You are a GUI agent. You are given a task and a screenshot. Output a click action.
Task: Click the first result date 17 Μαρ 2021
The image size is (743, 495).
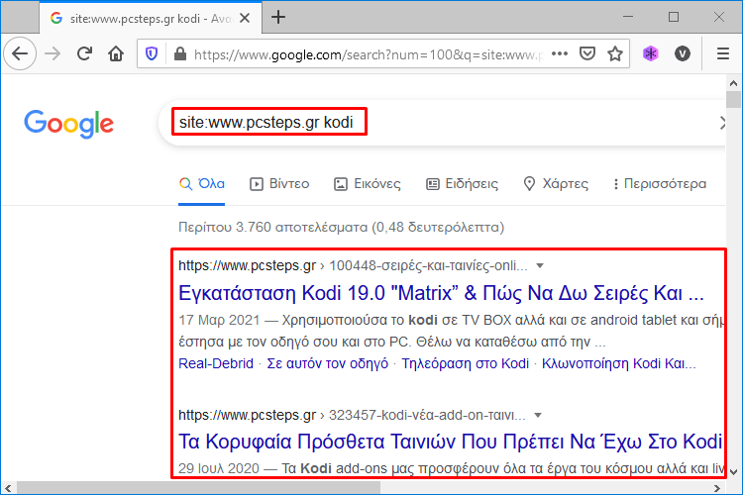(x=219, y=320)
